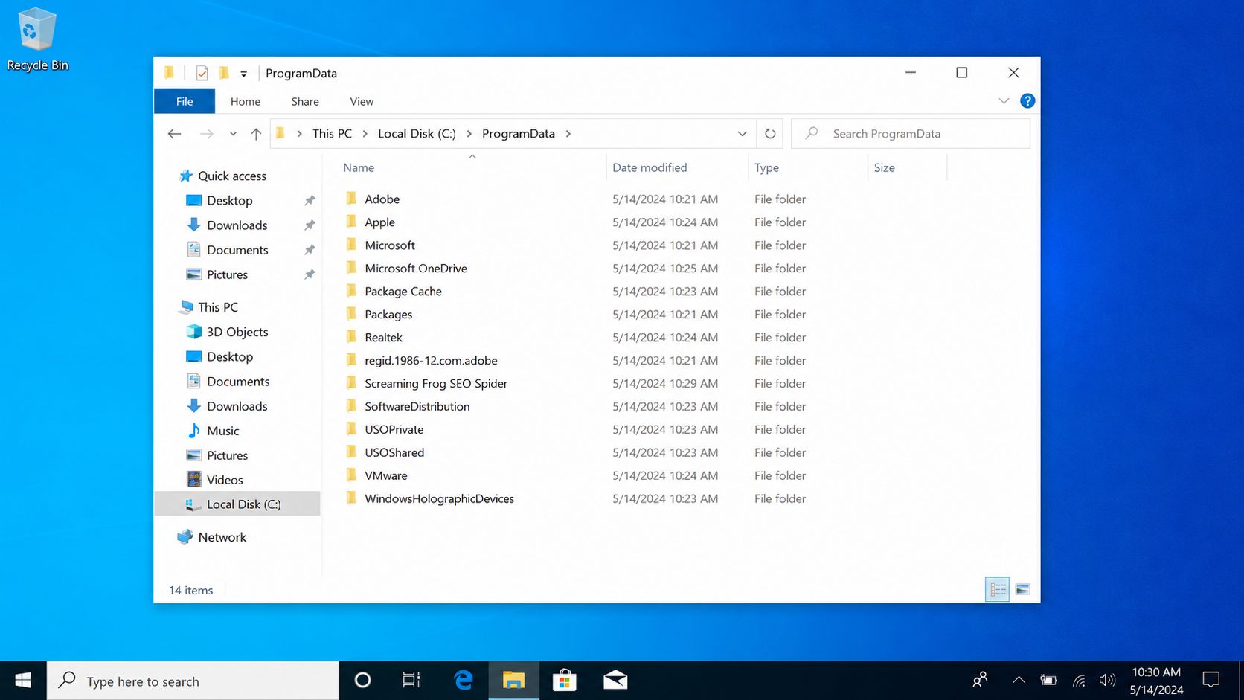Click the taskbar search box
The height and width of the screenshot is (700, 1244).
193,681
